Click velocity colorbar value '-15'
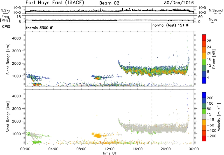 point(211,119)
